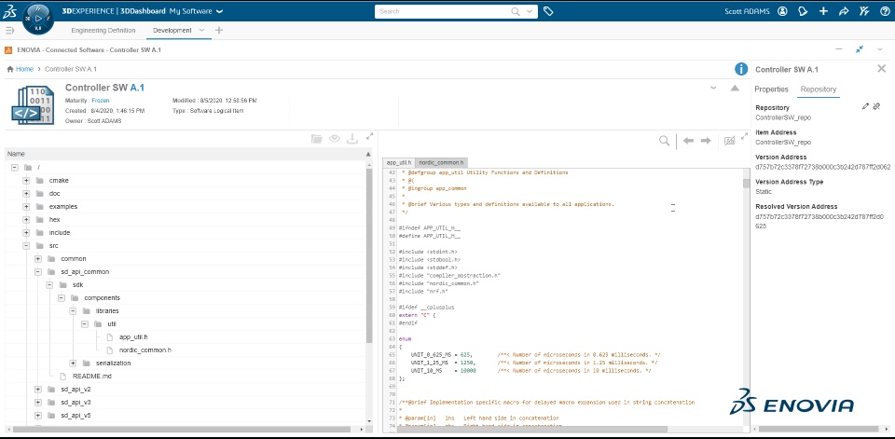Click the download icon in tree toolbar
The image size is (895, 439).
[x=352, y=138]
